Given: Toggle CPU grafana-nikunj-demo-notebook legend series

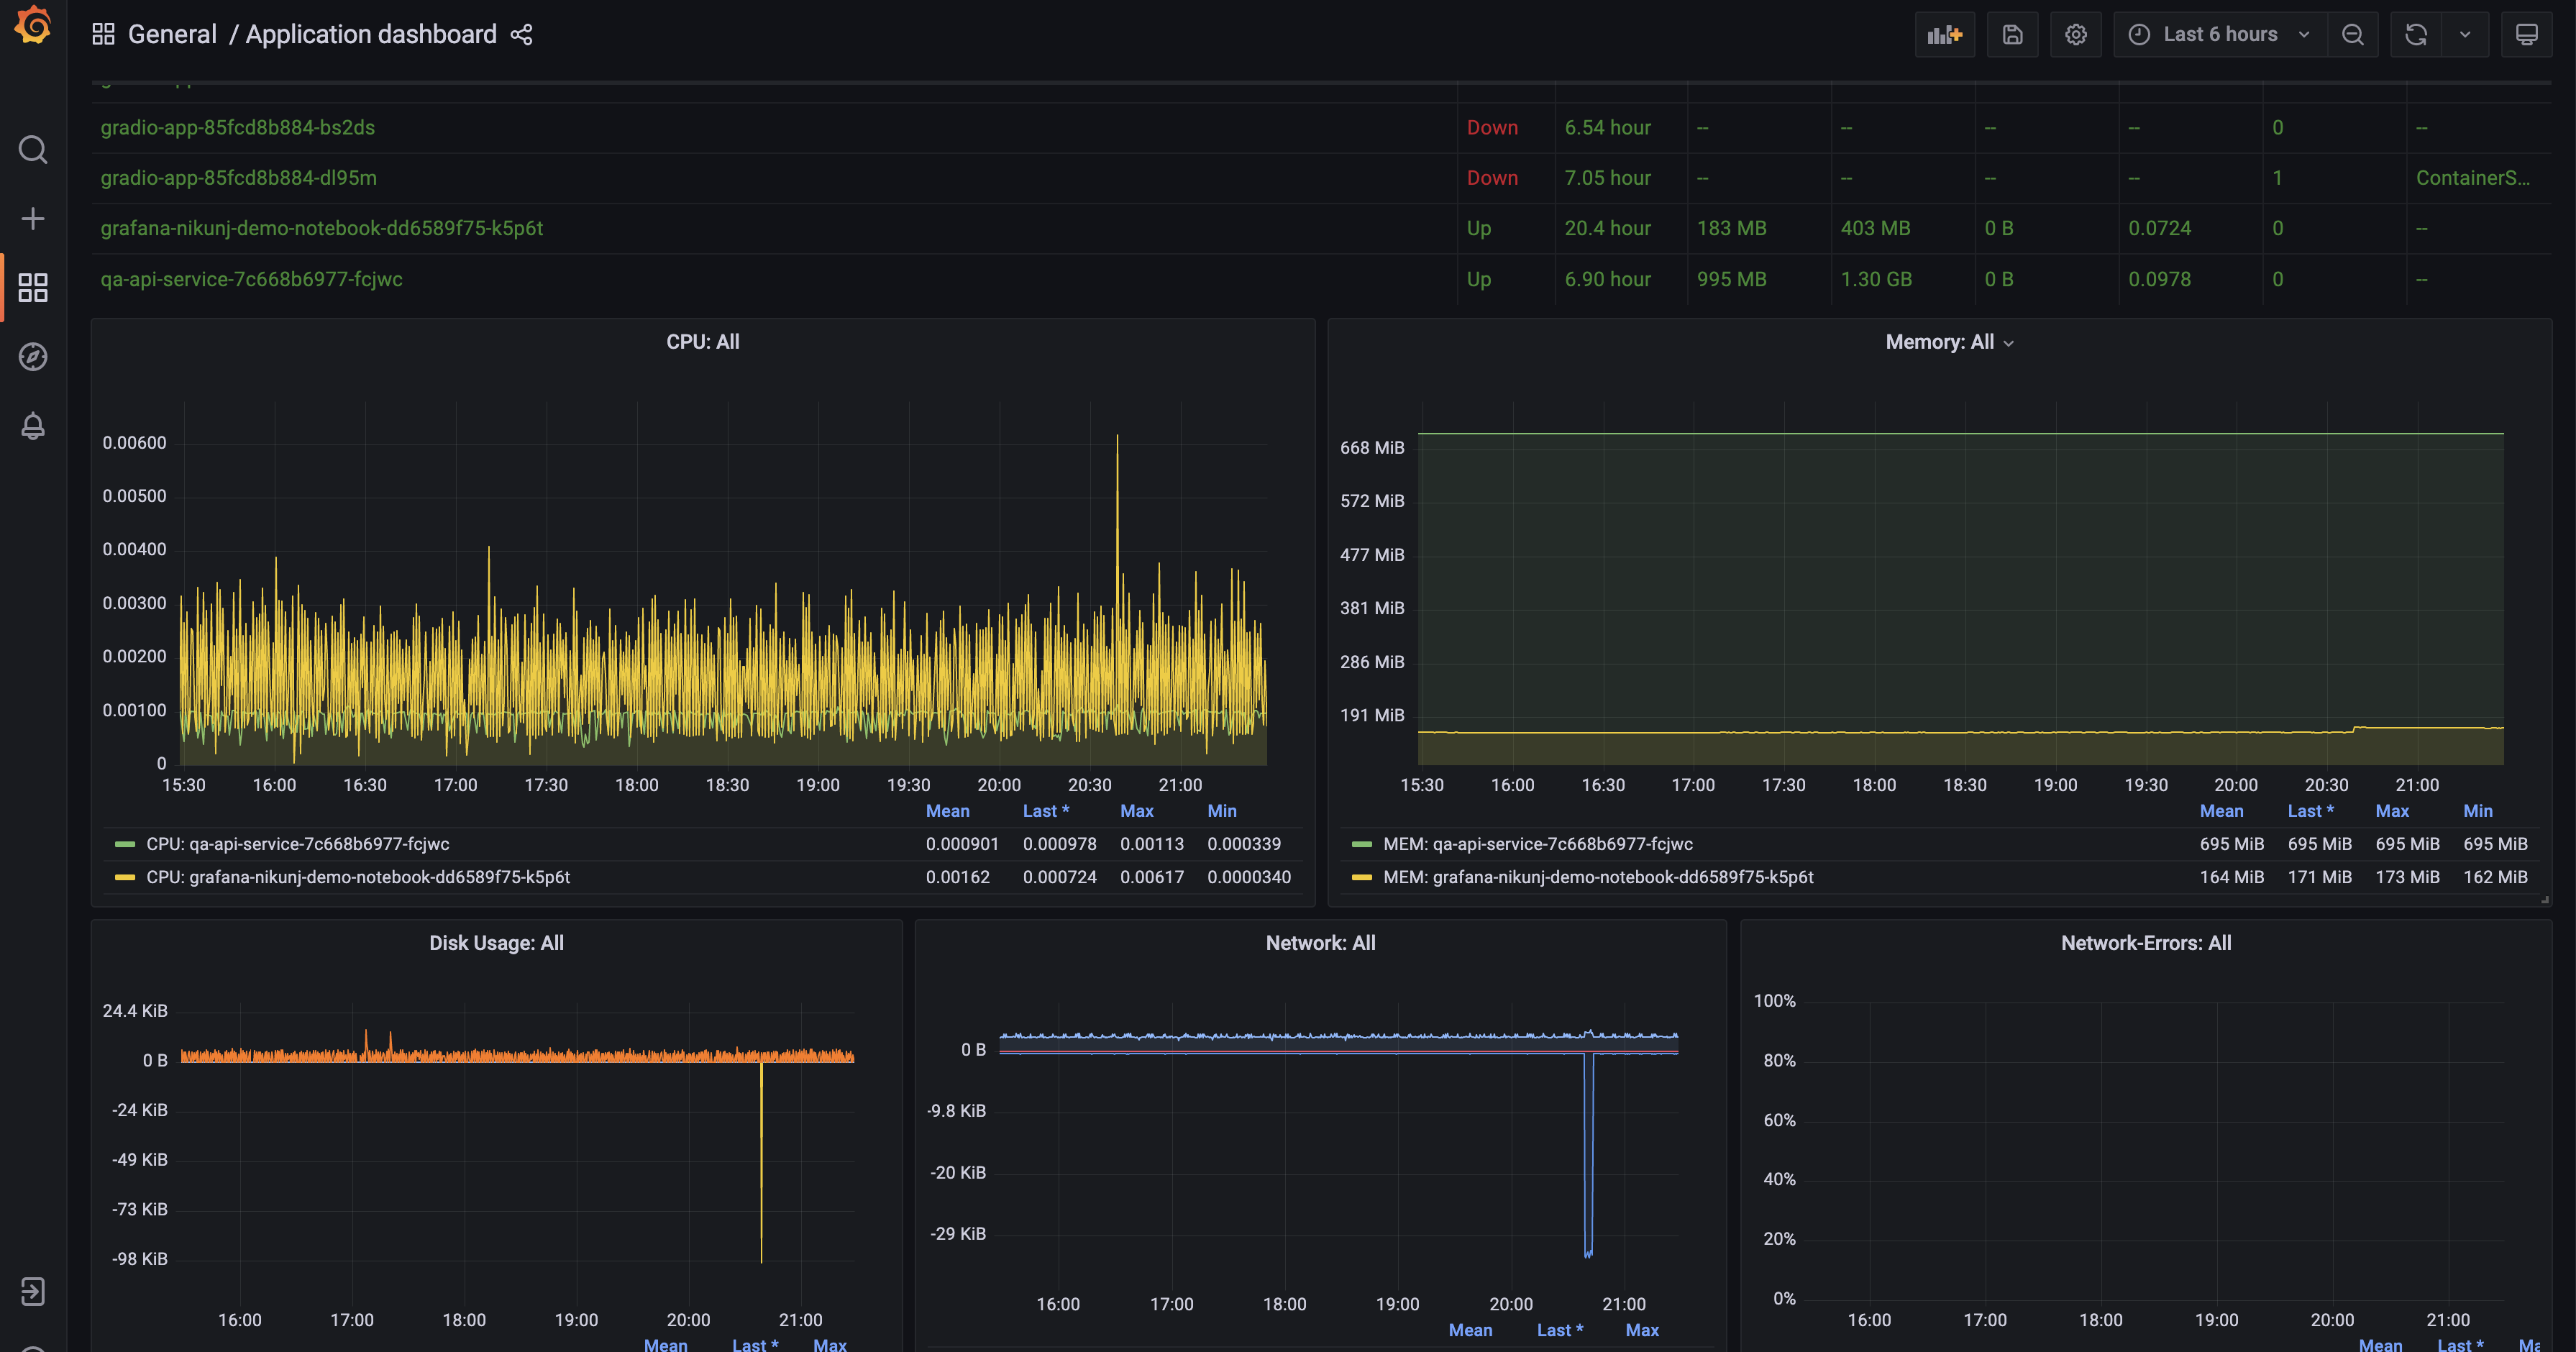Looking at the screenshot, I should 357,877.
